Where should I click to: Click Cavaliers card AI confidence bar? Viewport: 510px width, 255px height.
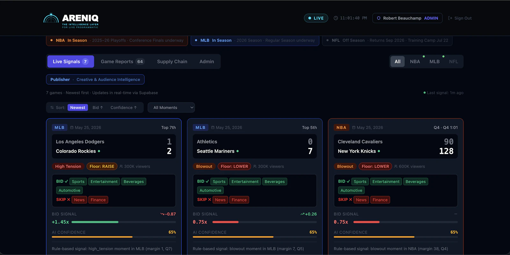tap(396, 237)
